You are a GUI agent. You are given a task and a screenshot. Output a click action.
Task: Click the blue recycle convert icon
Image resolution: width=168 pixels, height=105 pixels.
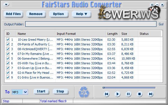click(x=84, y=92)
